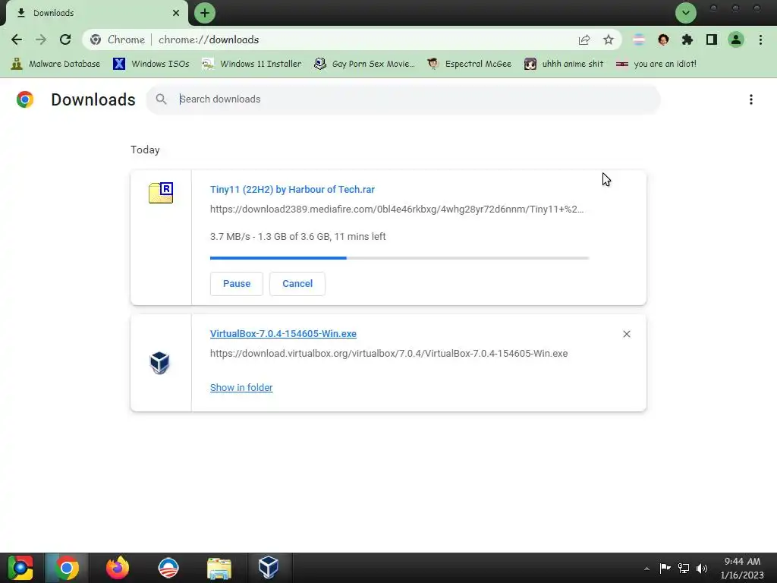Click the Chrome site info icon

point(96,39)
